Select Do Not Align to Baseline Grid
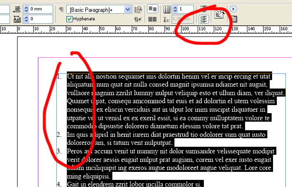Viewport: 292px width, 187px height. coord(153,9)
